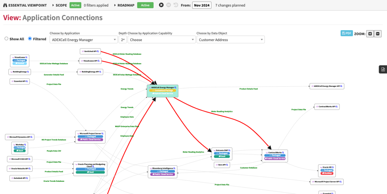Click magnifier on Oracle HR node
Screen dimensions: 387x194
333,167
